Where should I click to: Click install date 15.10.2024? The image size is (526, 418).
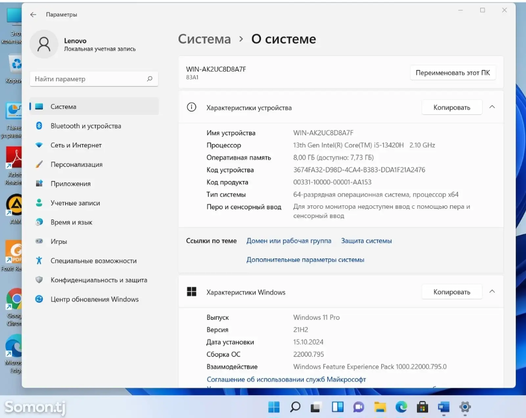(x=308, y=342)
